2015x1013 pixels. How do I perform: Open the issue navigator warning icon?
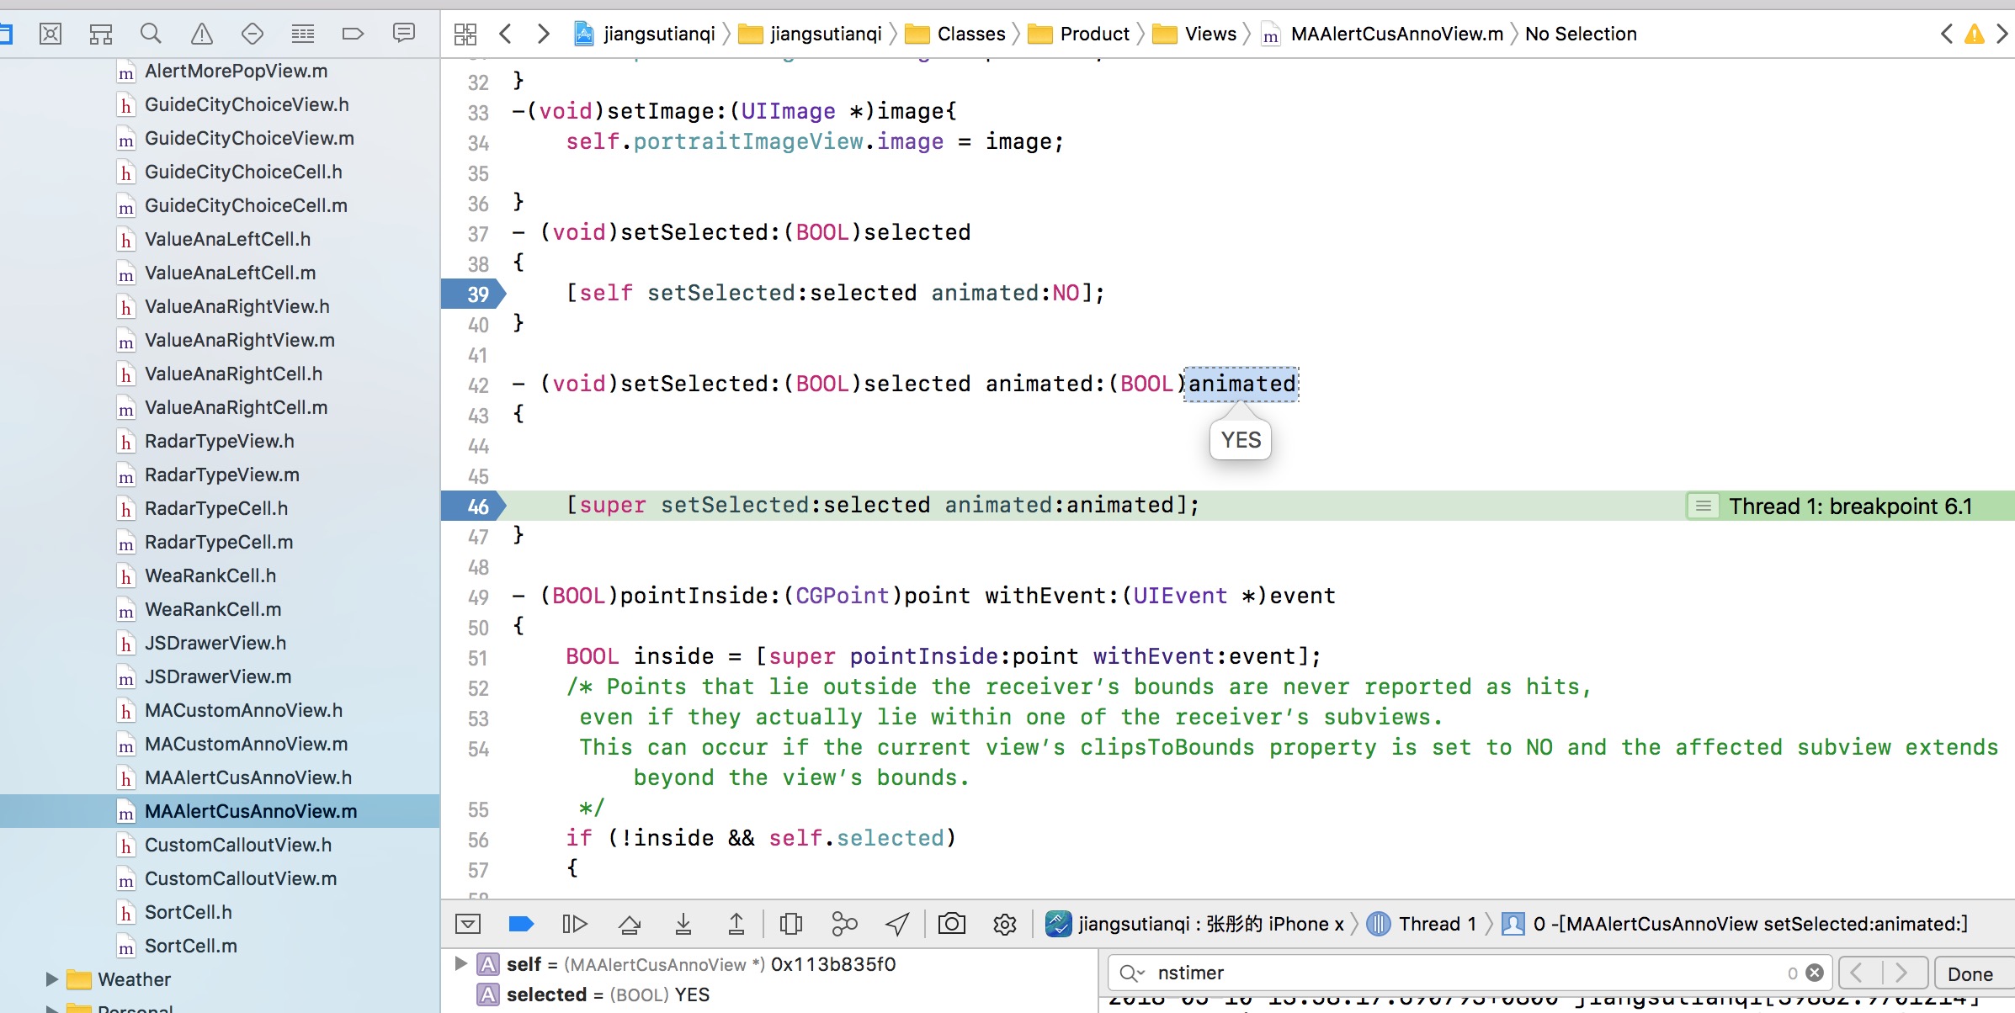click(x=202, y=34)
